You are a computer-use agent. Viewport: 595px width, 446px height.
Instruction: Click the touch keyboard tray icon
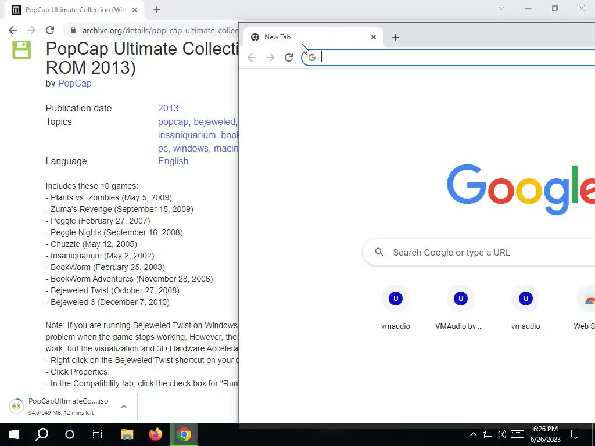click(x=517, y=434)
